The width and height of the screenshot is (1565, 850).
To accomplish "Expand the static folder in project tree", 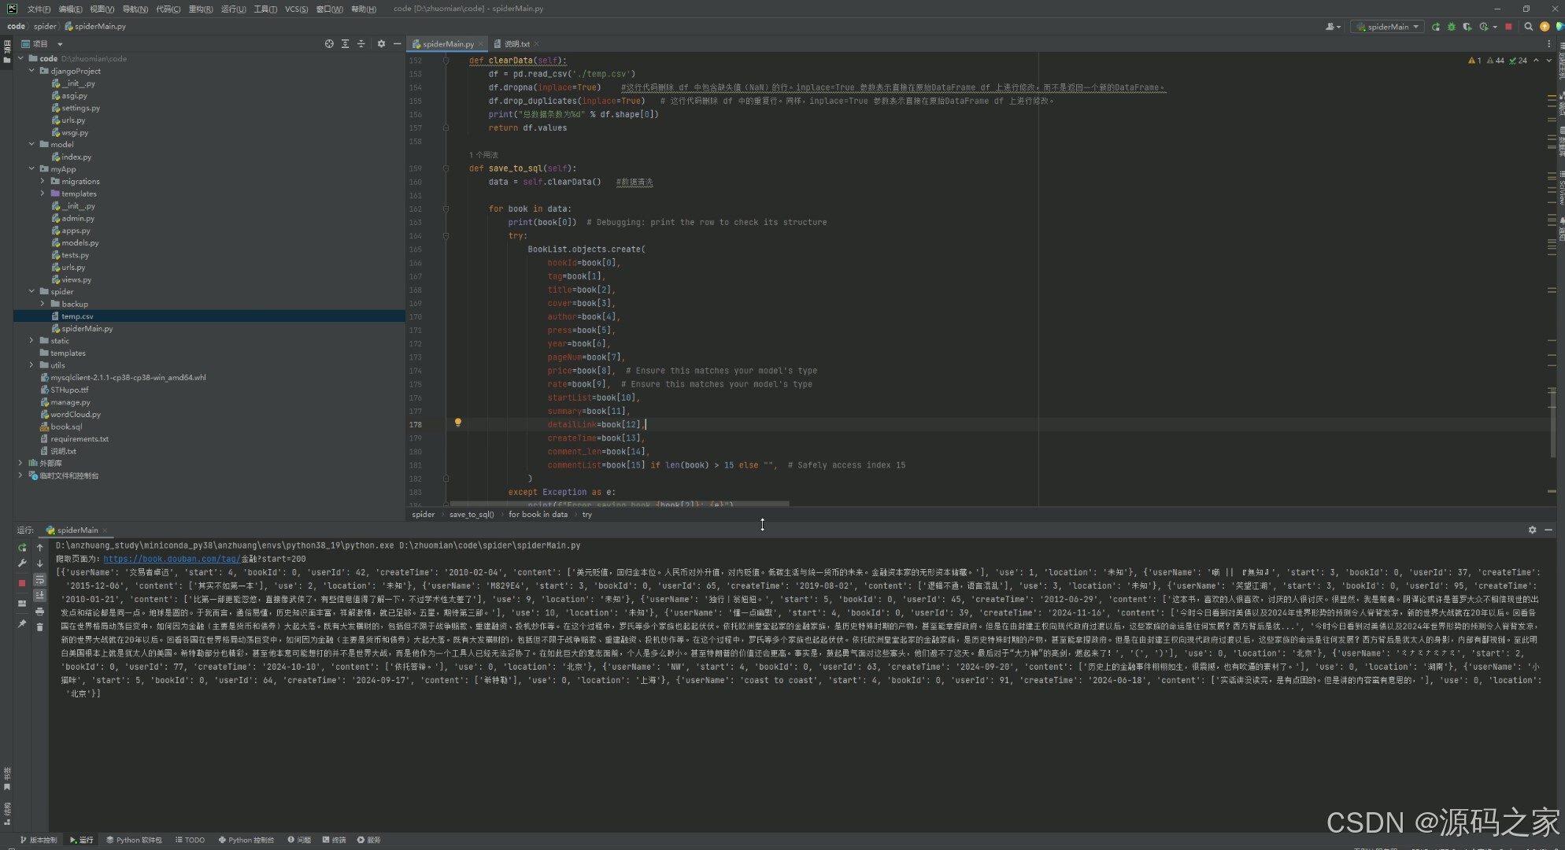I will tap(31, 341).
